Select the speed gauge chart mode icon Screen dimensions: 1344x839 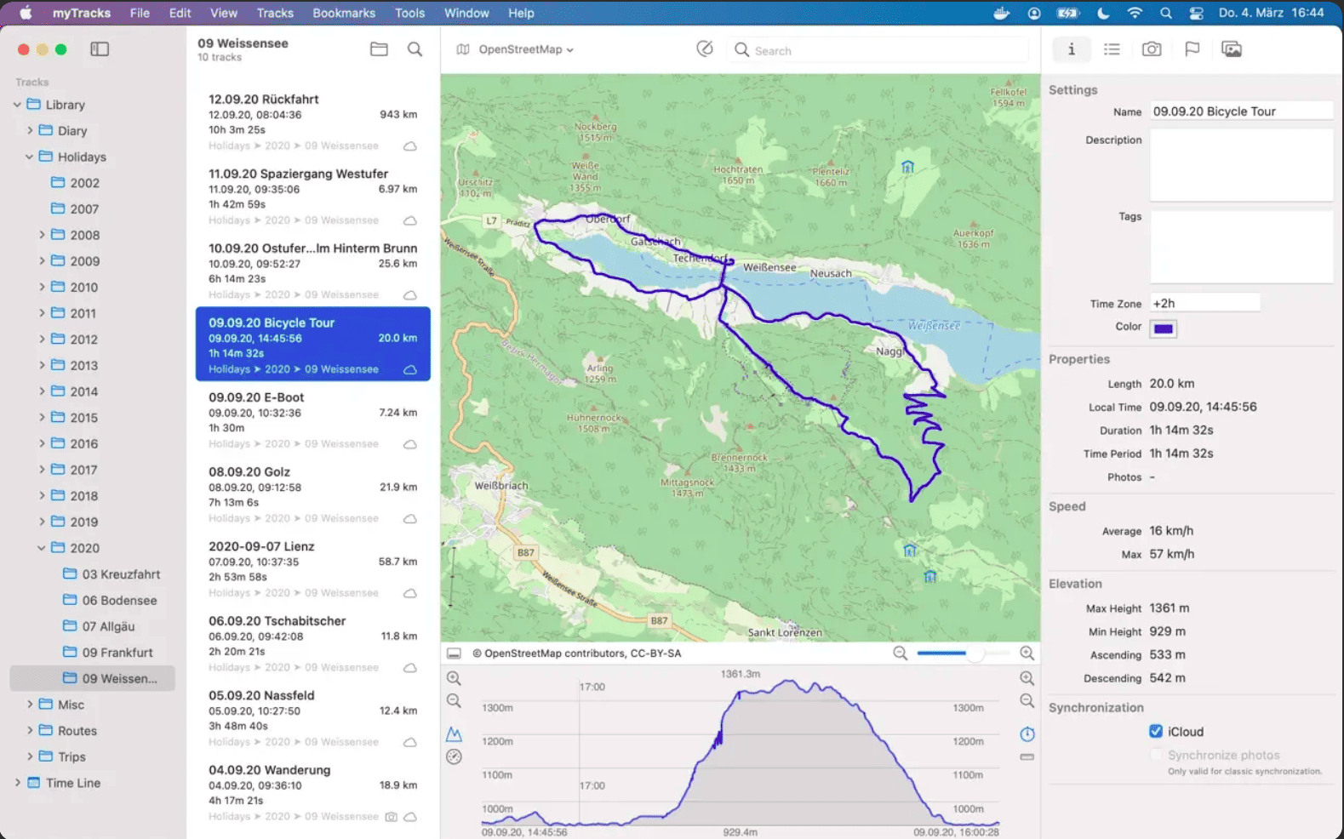(454, 756)
